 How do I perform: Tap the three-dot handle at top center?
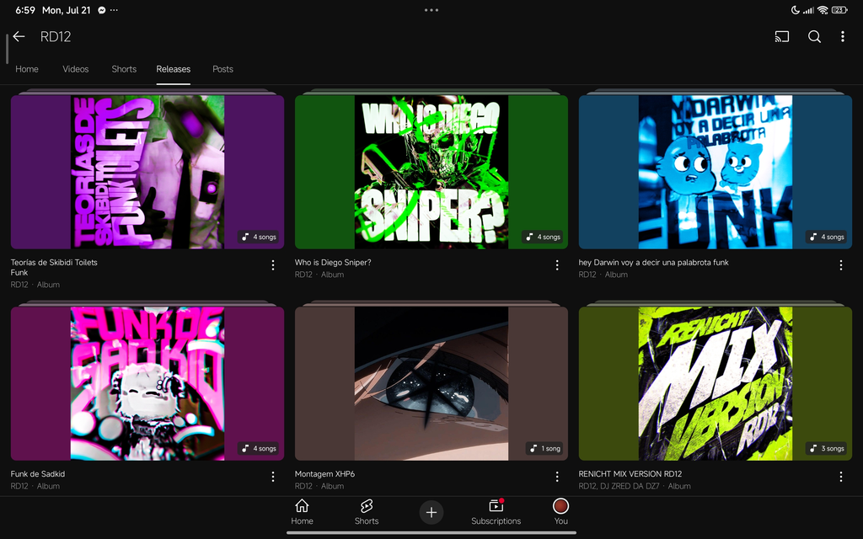(x=431, y=10)
